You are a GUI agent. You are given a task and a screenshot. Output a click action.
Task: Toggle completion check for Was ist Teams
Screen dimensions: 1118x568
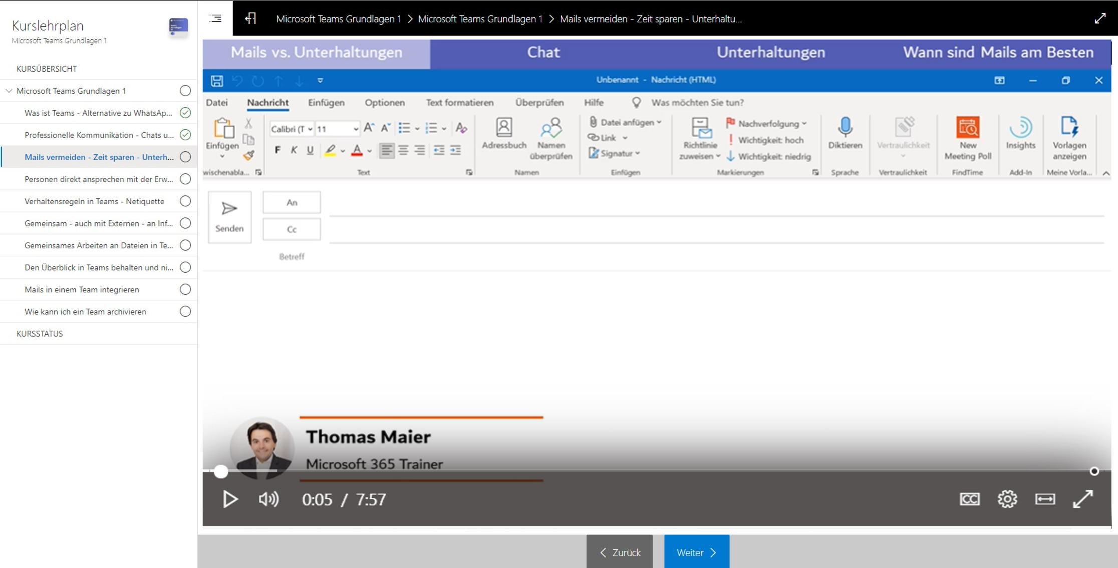point(185,113)
